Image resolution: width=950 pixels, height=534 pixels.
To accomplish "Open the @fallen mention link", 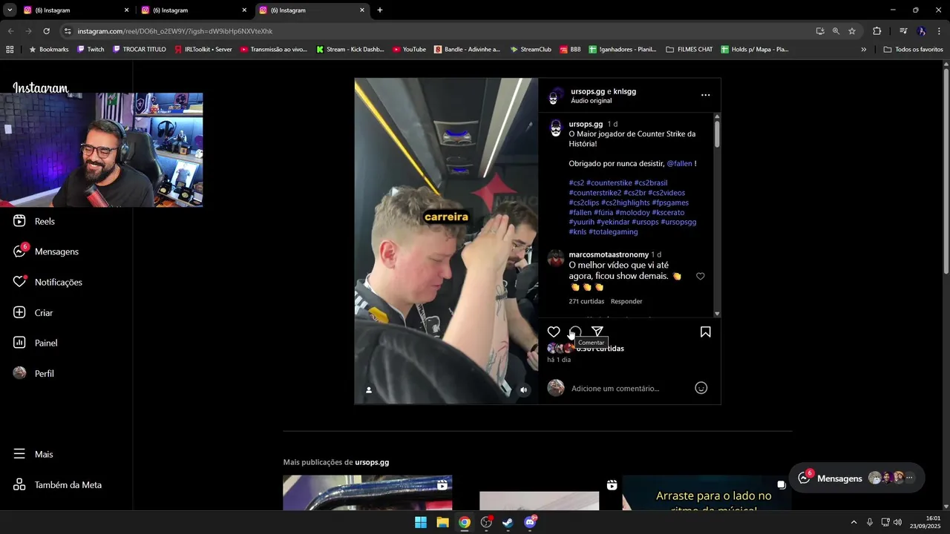I will pyautogui.click(x=679, y=163).
